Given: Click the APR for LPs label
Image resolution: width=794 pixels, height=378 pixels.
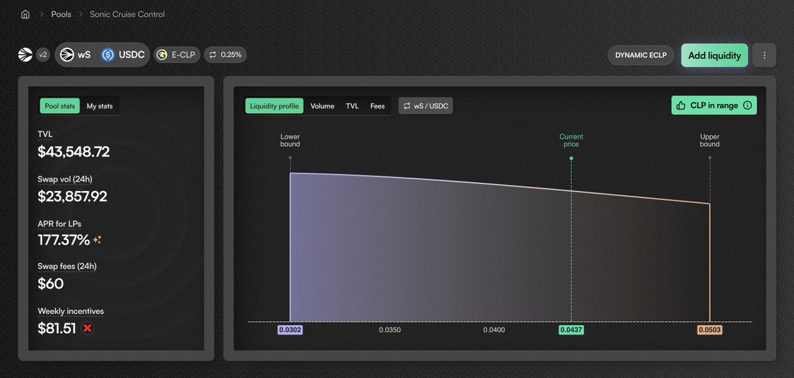Looking at the screenshot, I should coord(60,223).
